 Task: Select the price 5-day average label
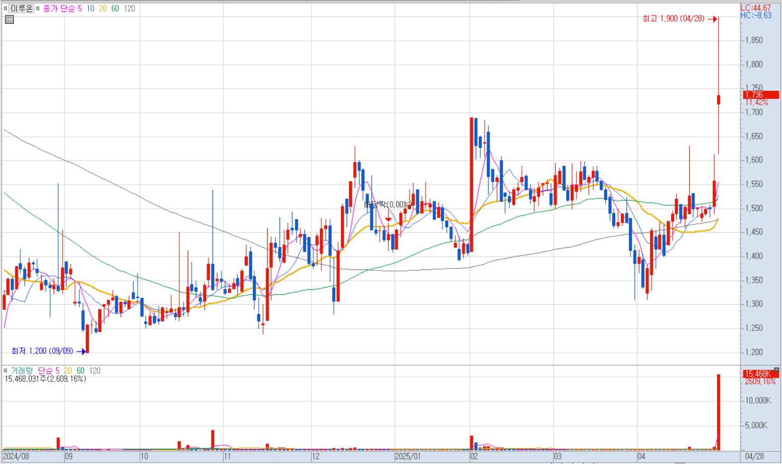click(x=80, y=8)
